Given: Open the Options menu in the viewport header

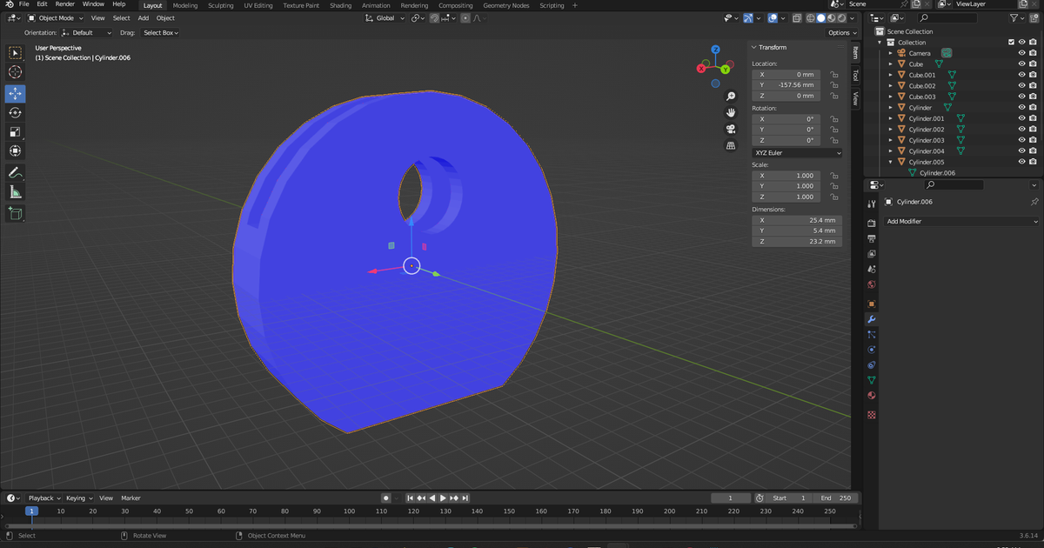Looking at the screenshot, I should pyautogui.click(x=840, y=32).
